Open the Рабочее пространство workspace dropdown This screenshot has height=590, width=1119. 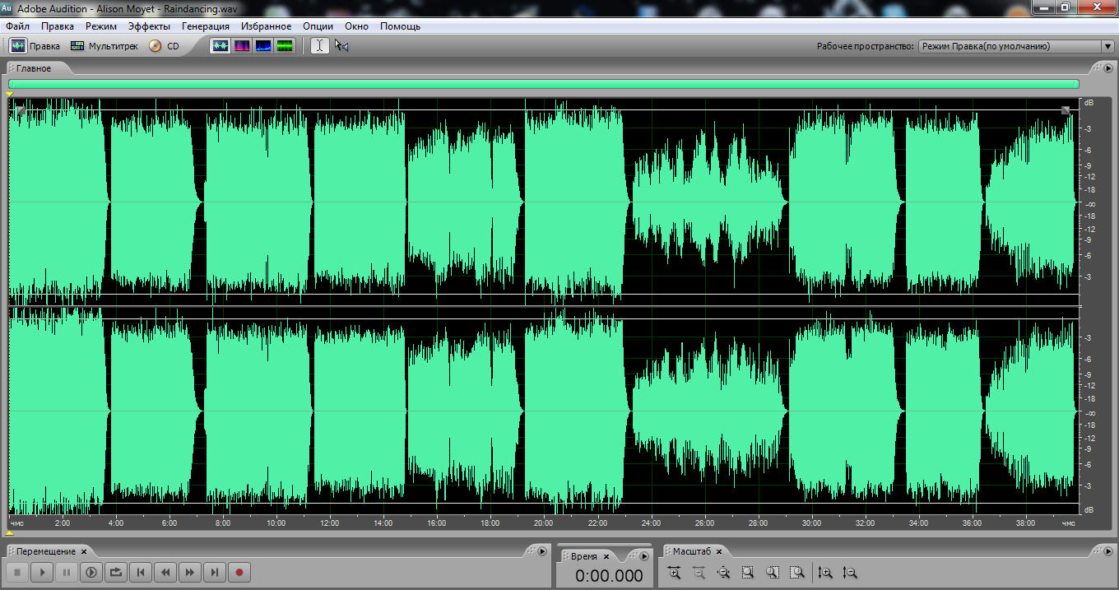click(1015, 47)
